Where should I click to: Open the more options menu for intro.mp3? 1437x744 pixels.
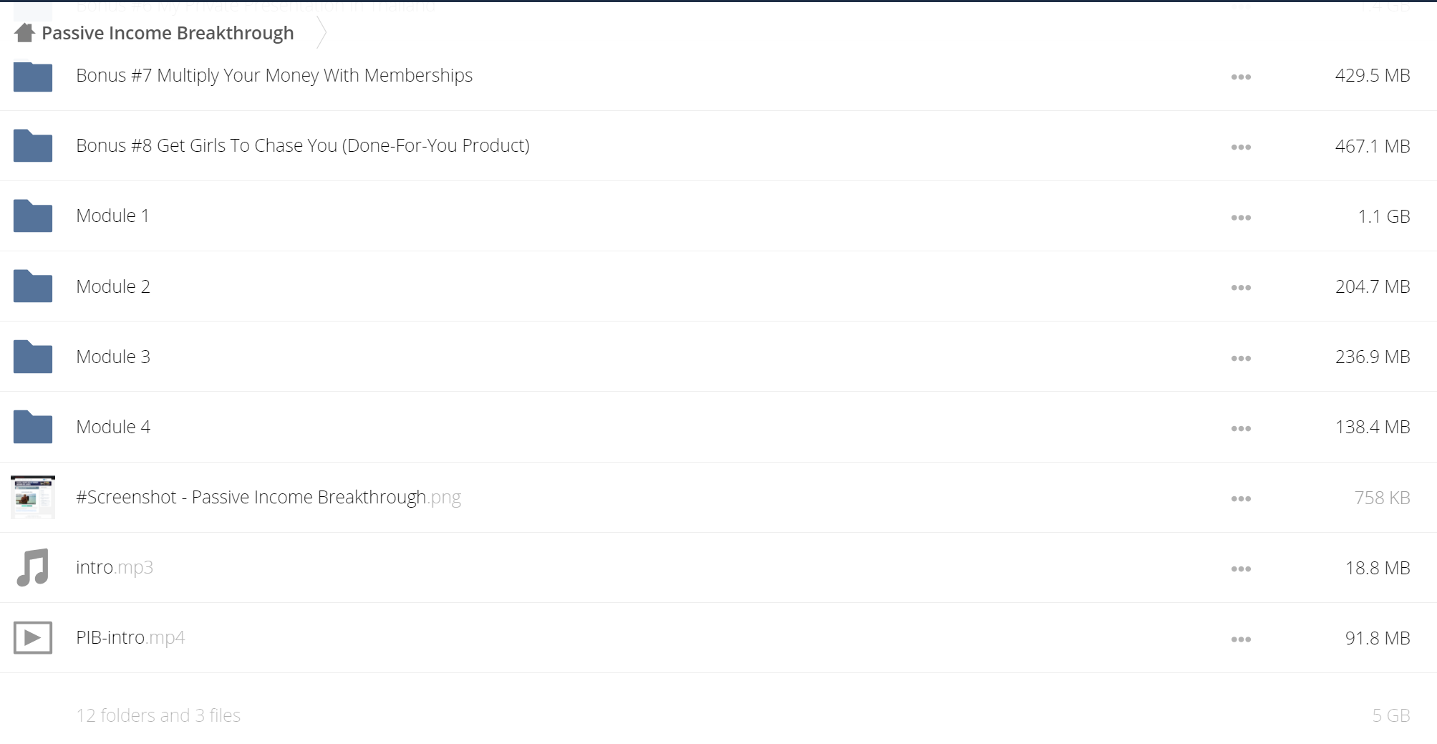tap(1241, 569)
